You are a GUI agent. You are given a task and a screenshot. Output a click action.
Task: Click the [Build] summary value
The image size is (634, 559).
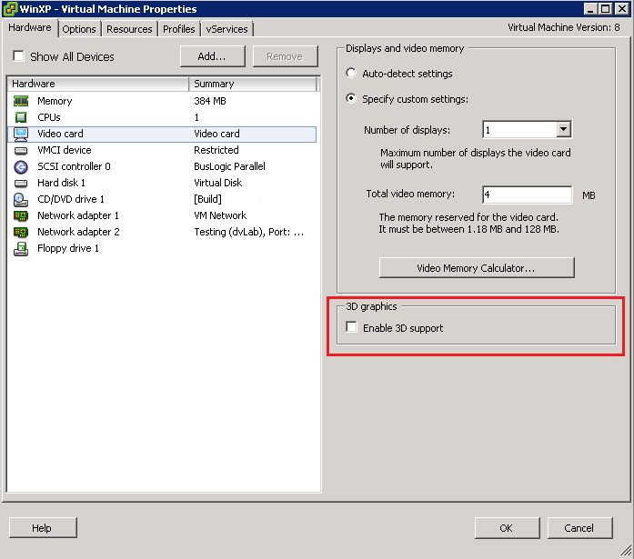207,199
